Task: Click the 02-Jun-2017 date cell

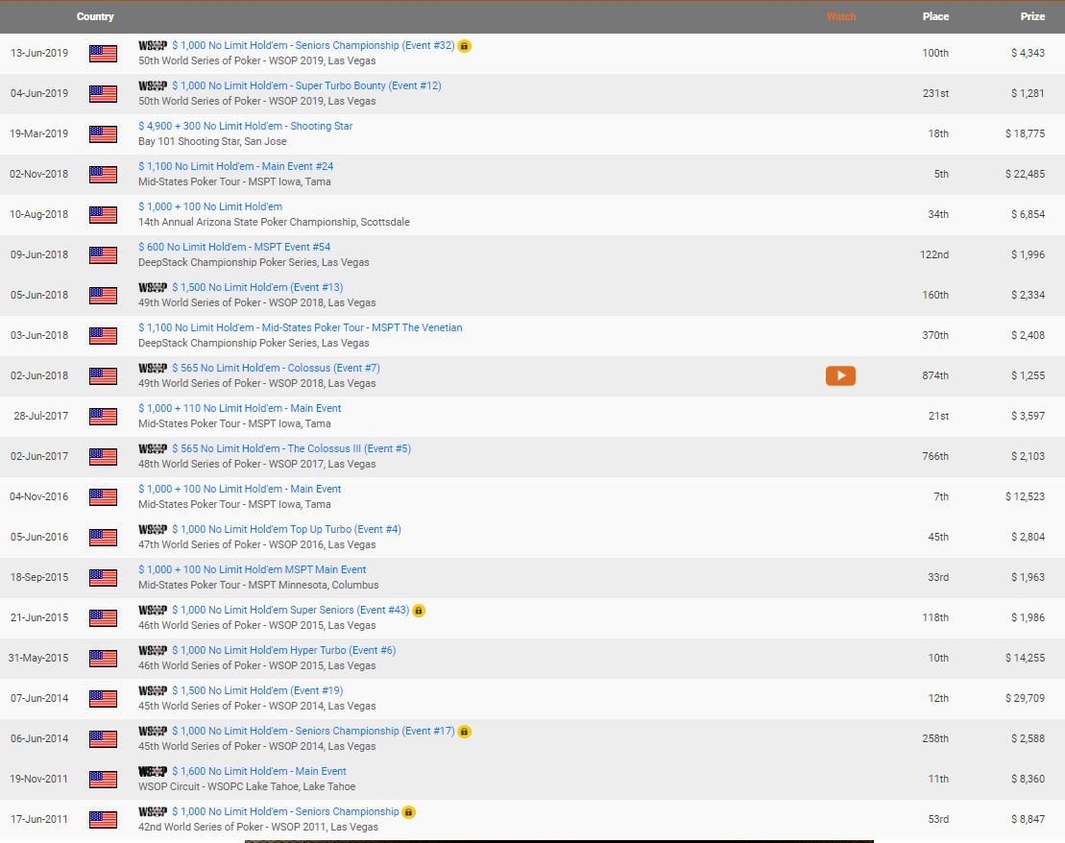Action: tap(39, 456)
